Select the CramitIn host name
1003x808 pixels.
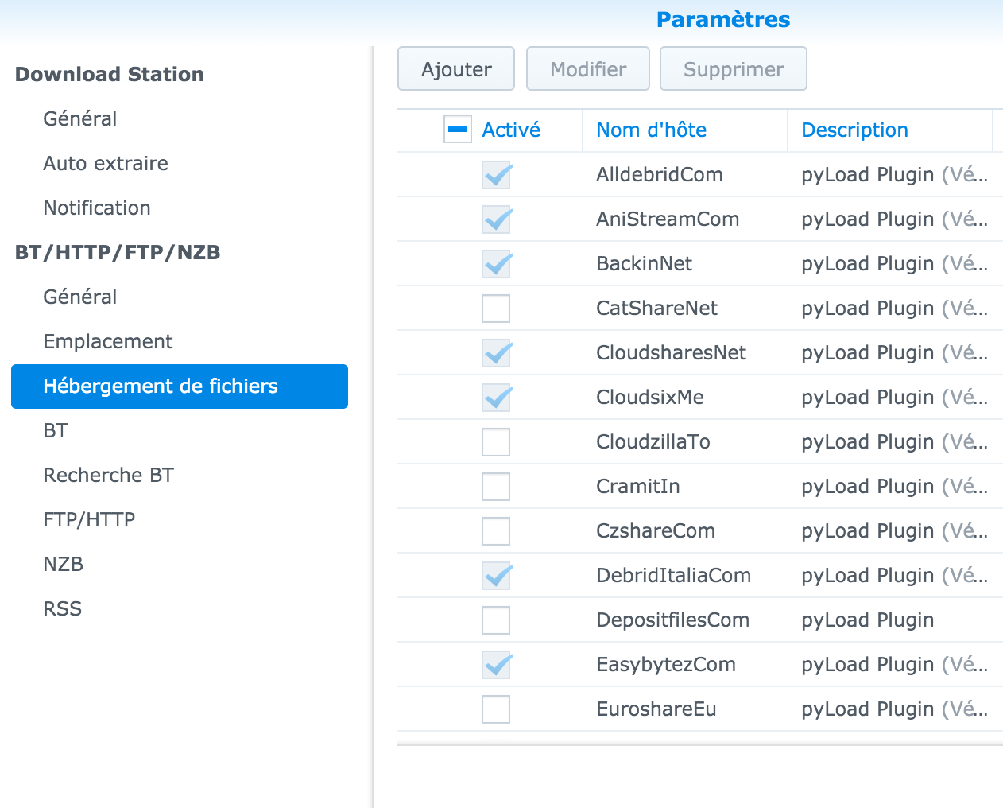(x=638, y=486)
